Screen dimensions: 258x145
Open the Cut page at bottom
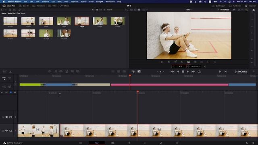tap(97, 143)
